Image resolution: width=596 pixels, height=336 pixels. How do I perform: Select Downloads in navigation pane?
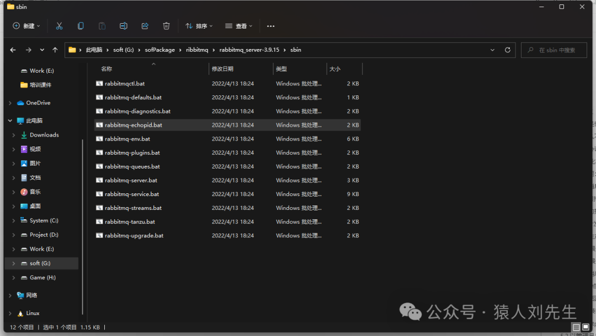[44, 134]
